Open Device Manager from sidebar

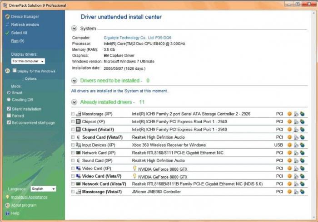(x=25, y=17)
